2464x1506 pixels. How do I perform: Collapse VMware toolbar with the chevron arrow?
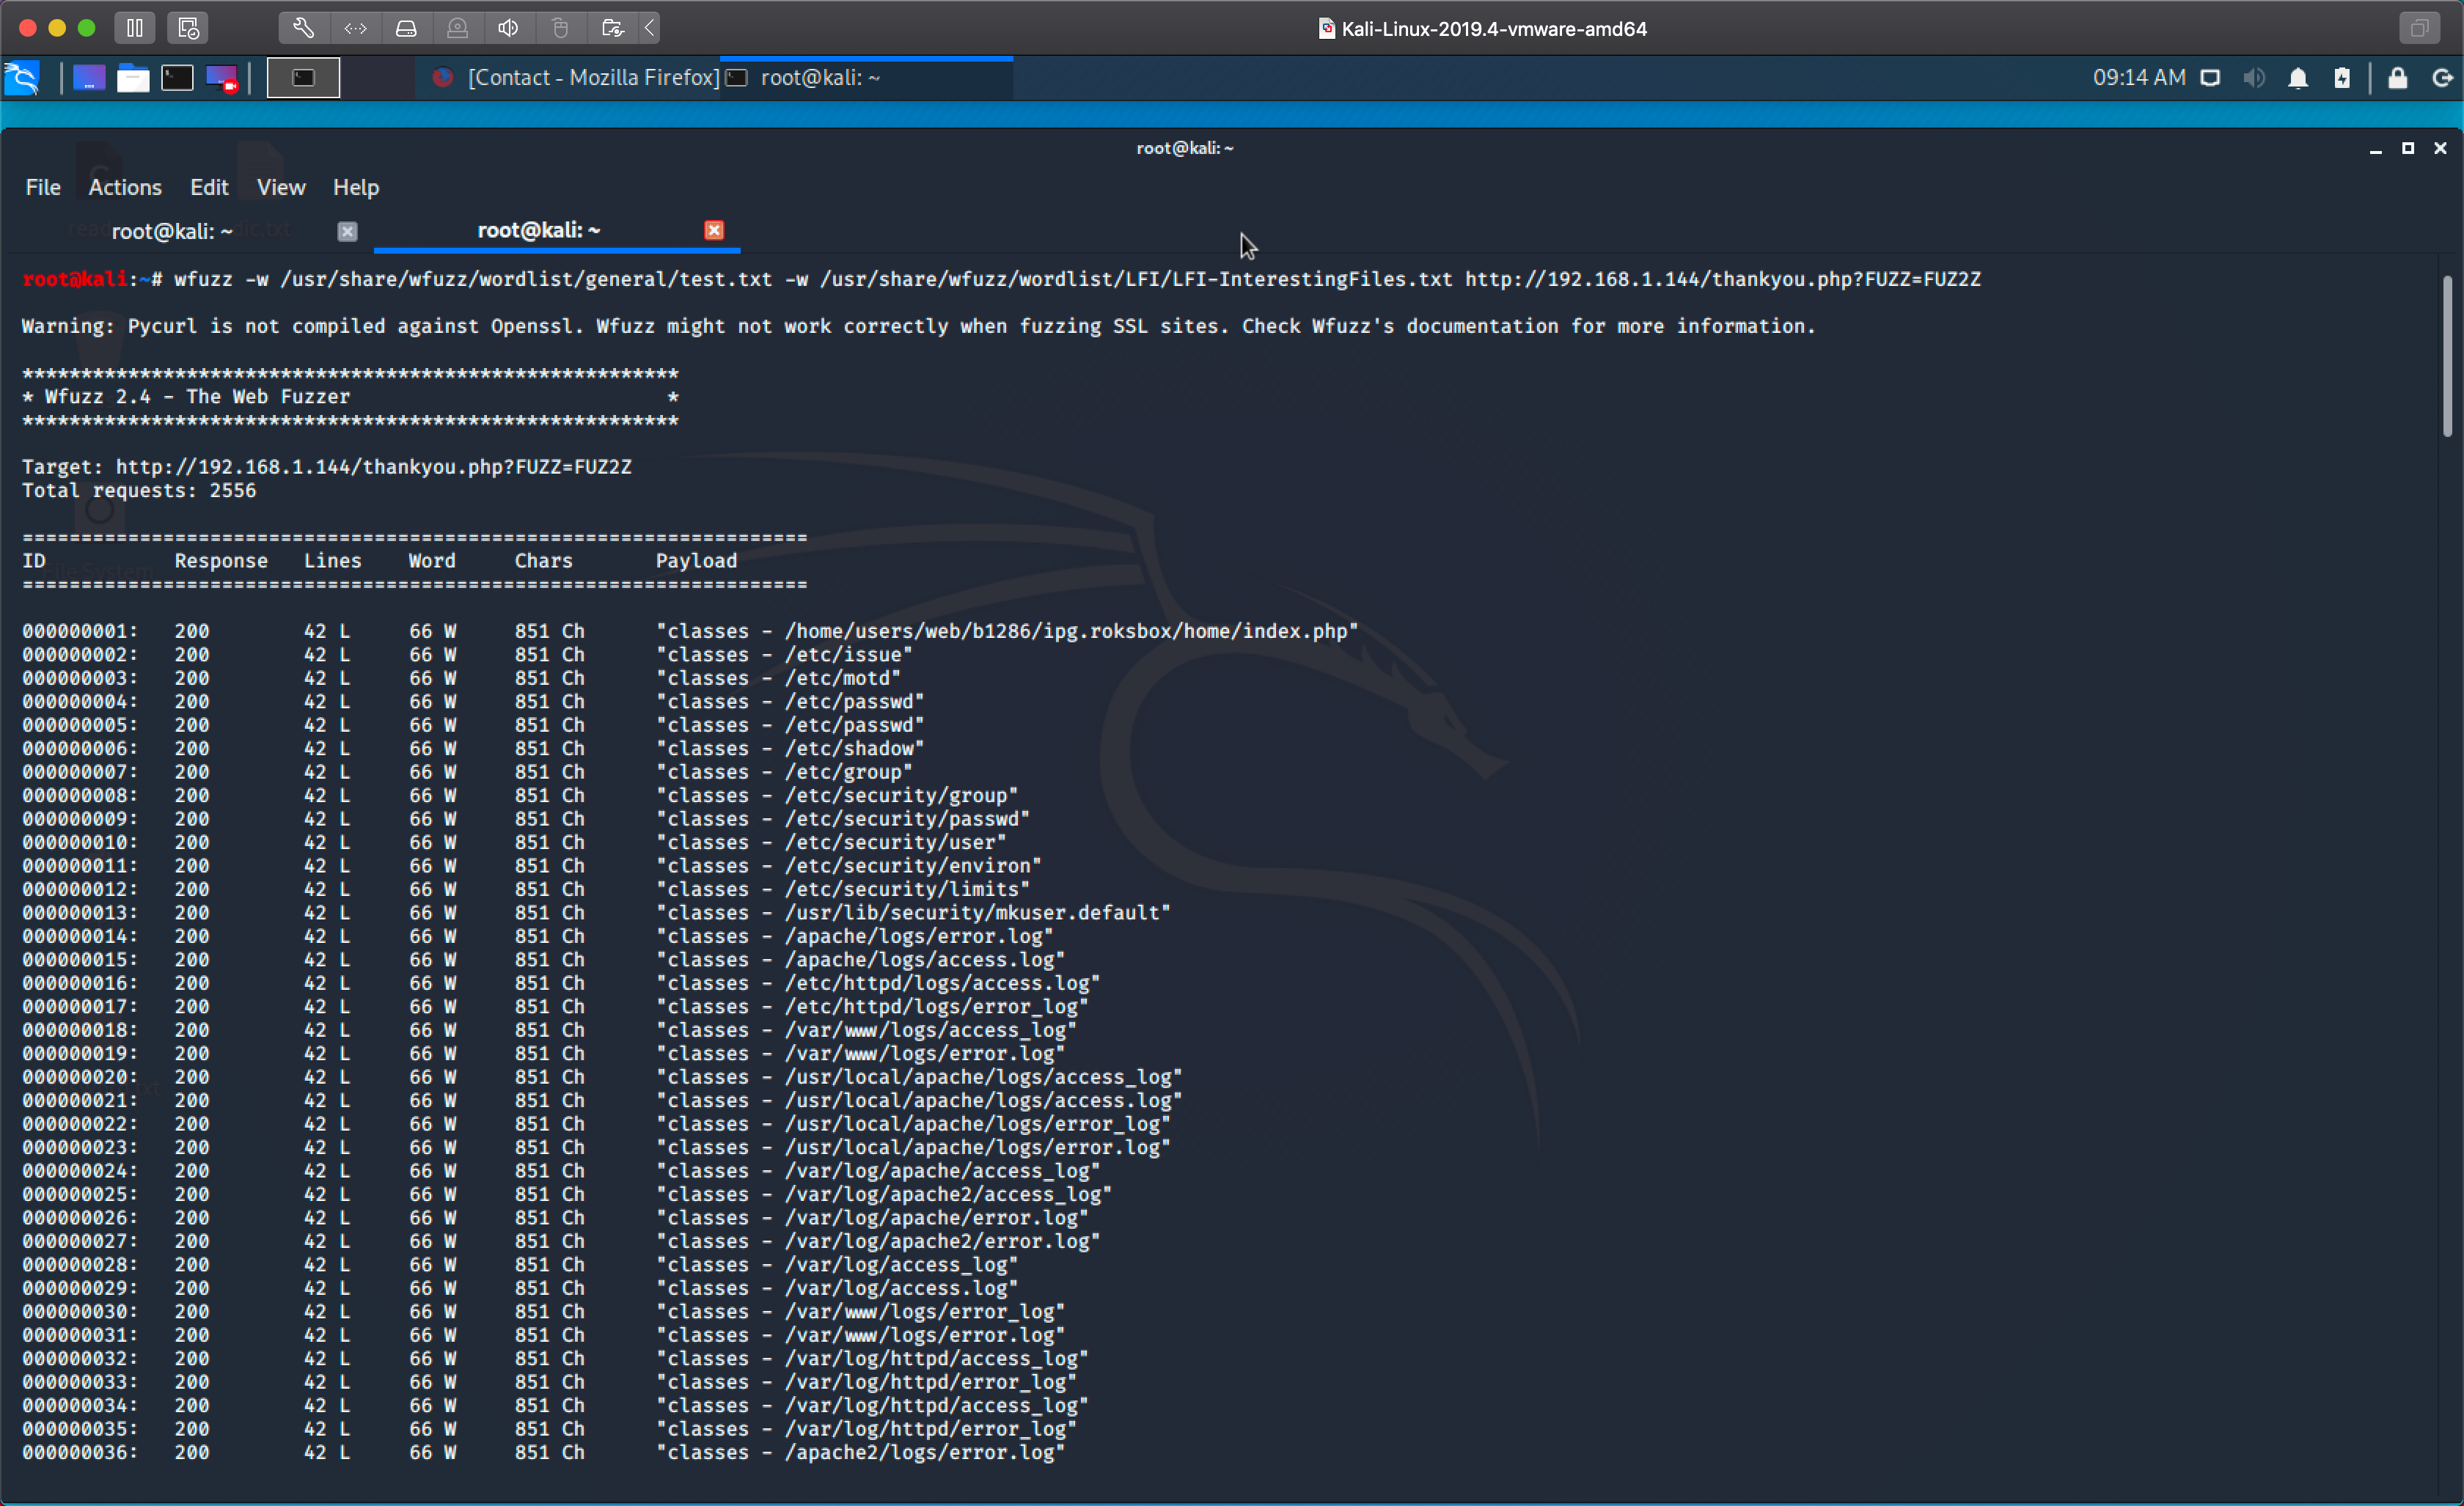point(650,28)
